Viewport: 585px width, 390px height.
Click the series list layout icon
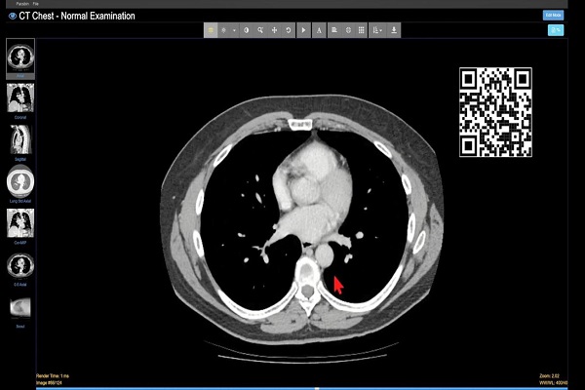[x=334, y=30]
